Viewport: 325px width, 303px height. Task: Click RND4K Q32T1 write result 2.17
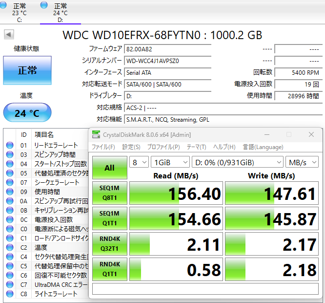tap(272, 244)
